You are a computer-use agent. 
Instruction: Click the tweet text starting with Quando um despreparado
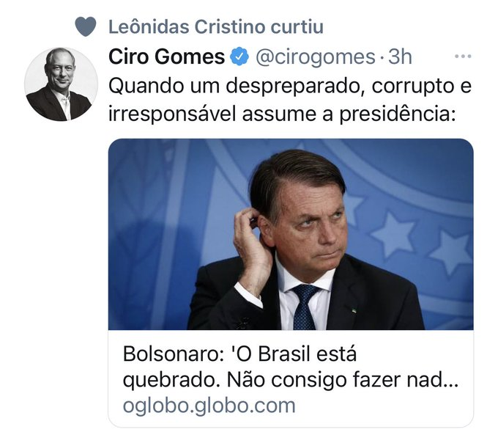[x=290, y=100]
